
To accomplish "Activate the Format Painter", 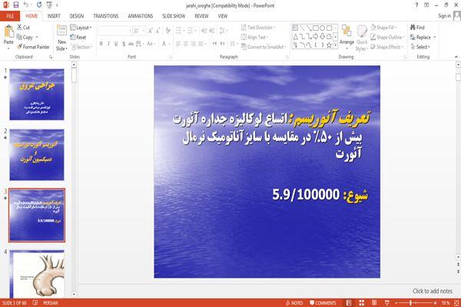I will pyautogui.click(x=33, y=47).
